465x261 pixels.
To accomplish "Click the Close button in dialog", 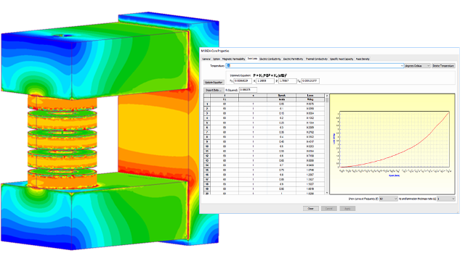I will [310, 209].
